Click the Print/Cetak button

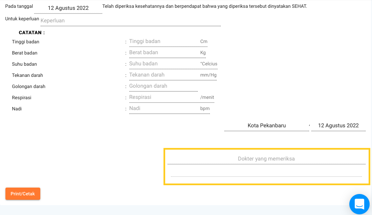tap(23, 194)
